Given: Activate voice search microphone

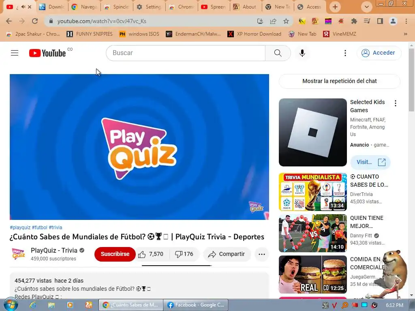Looking at the screenshot, I should click(x=302, y=53).
